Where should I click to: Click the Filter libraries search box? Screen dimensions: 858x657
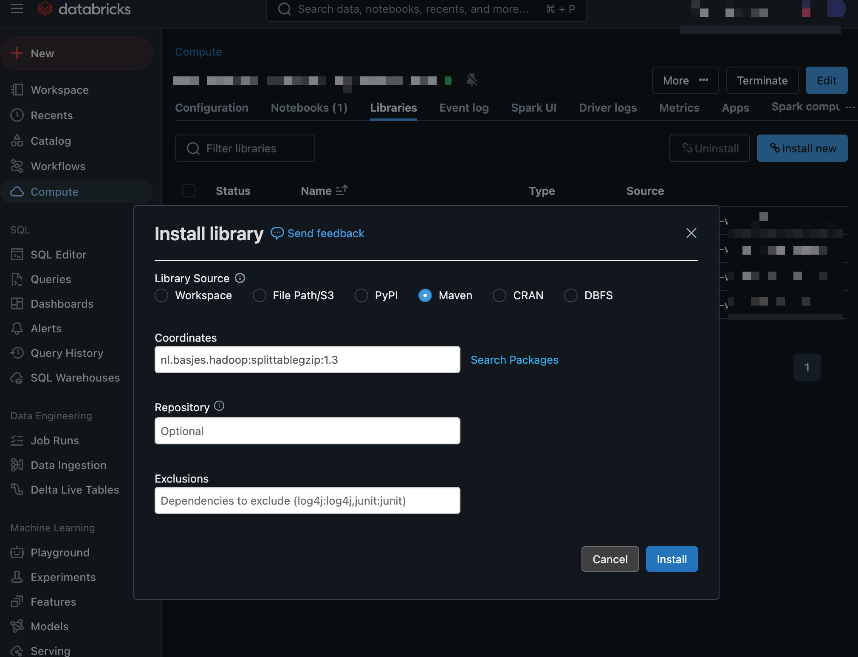[x=245, y=148]
